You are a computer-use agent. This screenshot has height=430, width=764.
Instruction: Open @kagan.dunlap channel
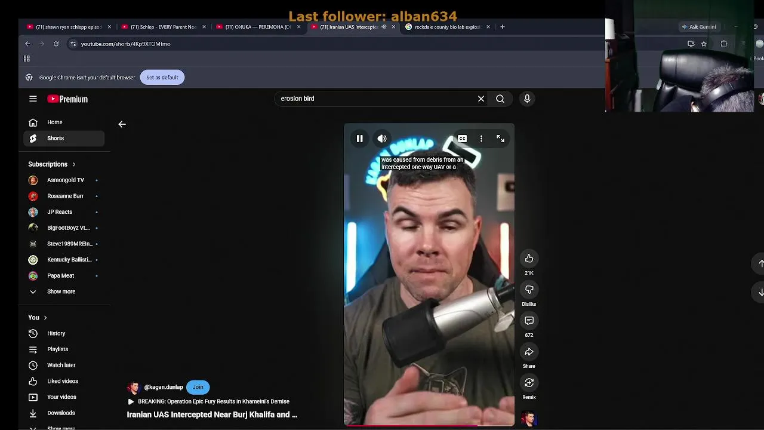[x=163, y=387]
